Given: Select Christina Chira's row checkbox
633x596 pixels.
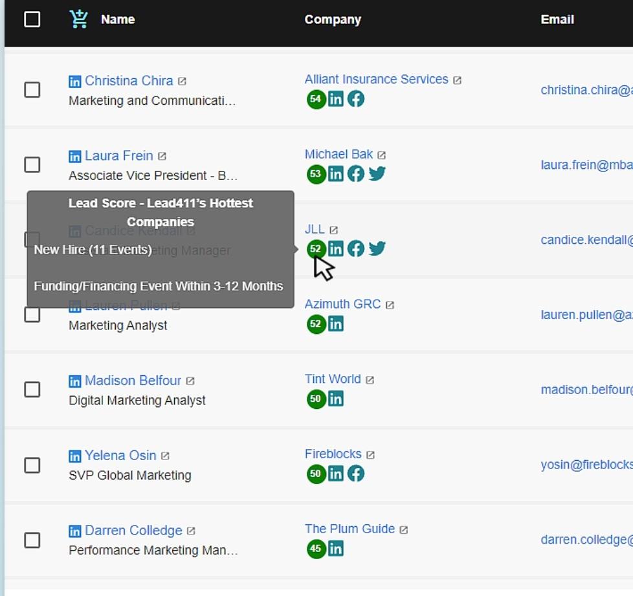Looking at the screenshot, I should click(32, 89).
